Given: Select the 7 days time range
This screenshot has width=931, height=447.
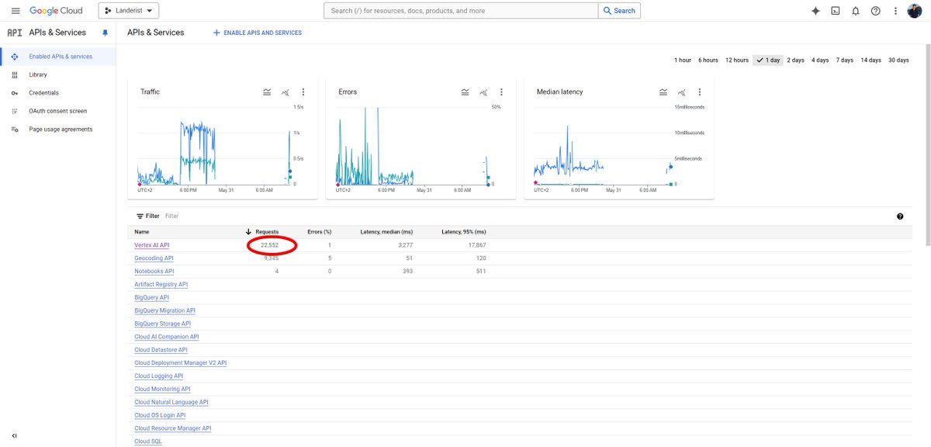Looking at the screenshot, I should (844, 60).
